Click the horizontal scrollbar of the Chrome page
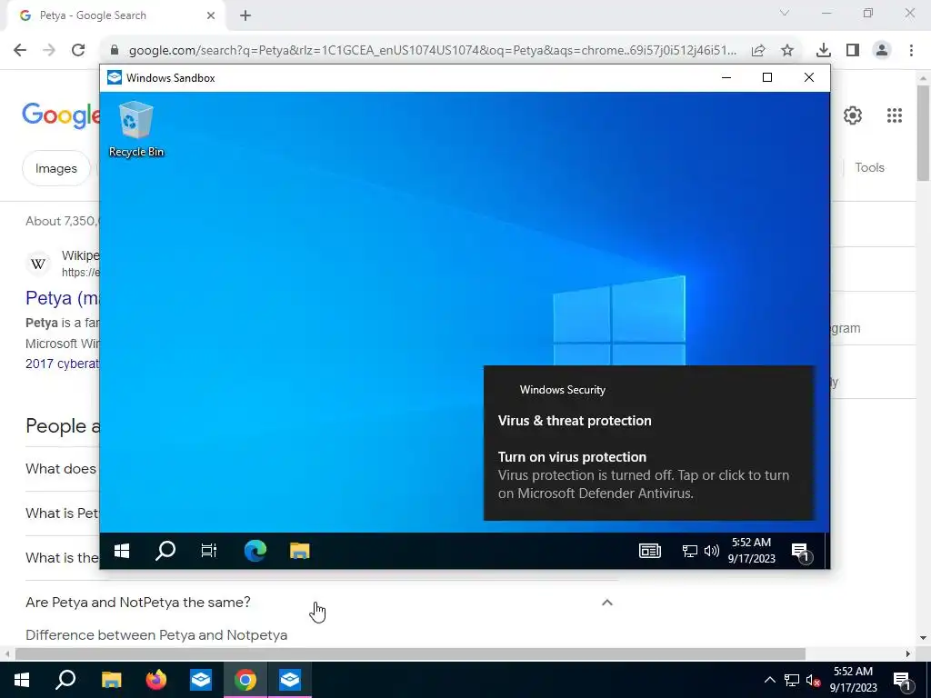The image size is (931, 698). [x=410, y=654]
